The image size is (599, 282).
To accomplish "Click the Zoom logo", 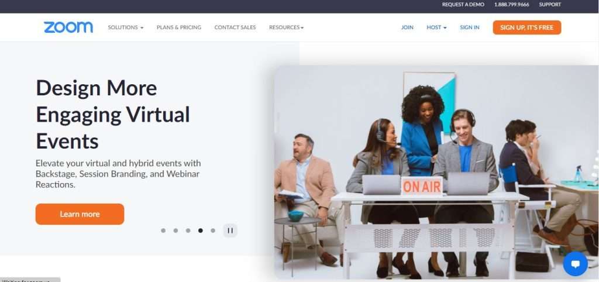I will (68, 27).
